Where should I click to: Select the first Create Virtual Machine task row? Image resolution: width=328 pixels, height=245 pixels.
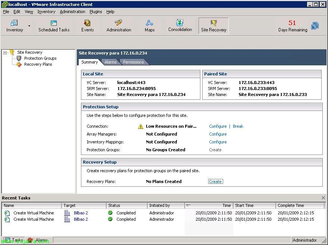pos(163,213)
